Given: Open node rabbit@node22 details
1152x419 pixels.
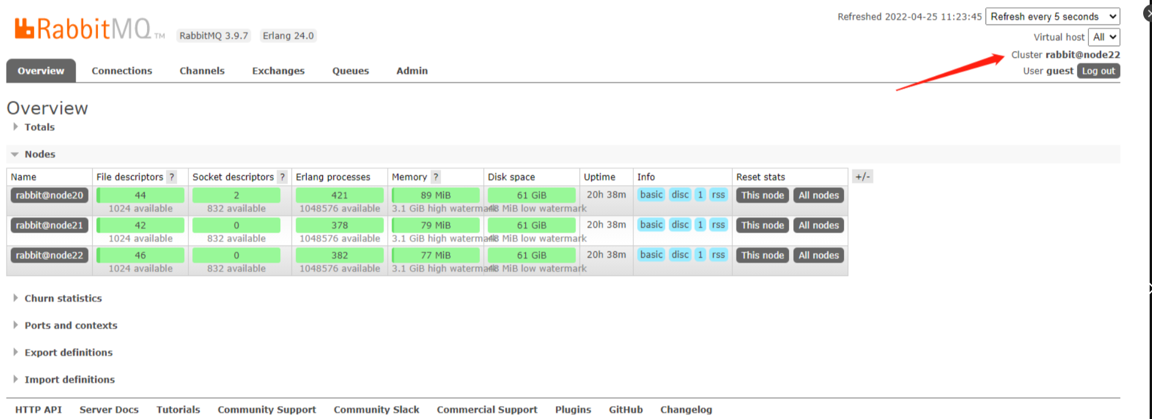Looking at the screenshot, I should [x=50, y=255].
